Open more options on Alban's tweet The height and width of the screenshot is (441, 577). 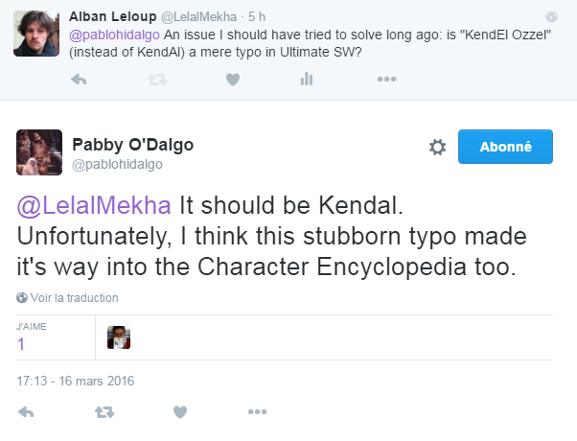387,79
